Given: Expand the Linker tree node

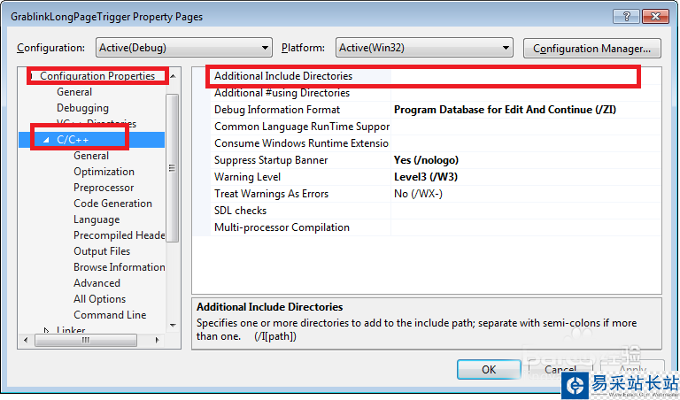Looking at the screenshot, I should click(x=47, y=331).
